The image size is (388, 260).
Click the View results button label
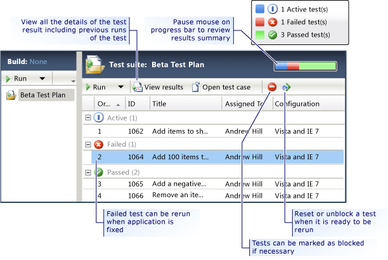pyautogui.click(x=164, y=87)
